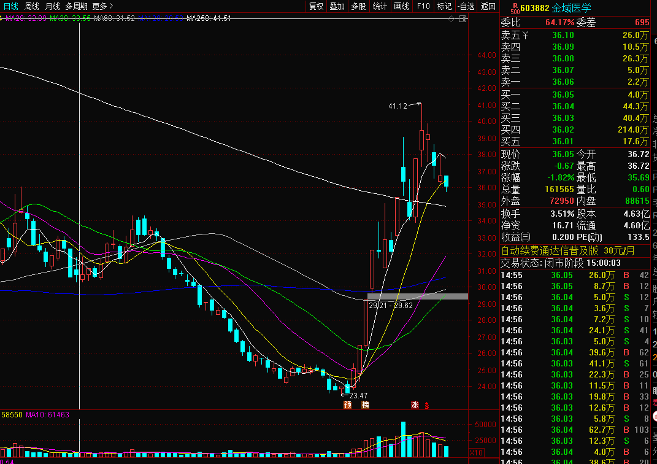Click the X10 volume scale box
The width and height of the screenshot is (657, 464).
(477, 453)
